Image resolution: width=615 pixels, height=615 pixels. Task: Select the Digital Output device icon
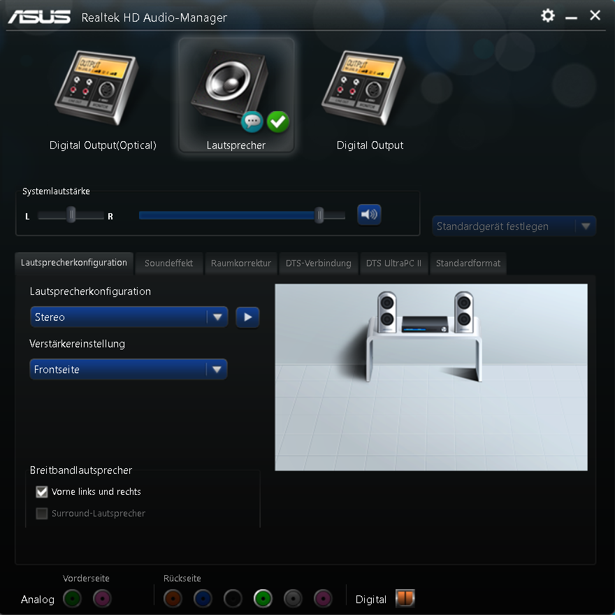click(363, 87)
